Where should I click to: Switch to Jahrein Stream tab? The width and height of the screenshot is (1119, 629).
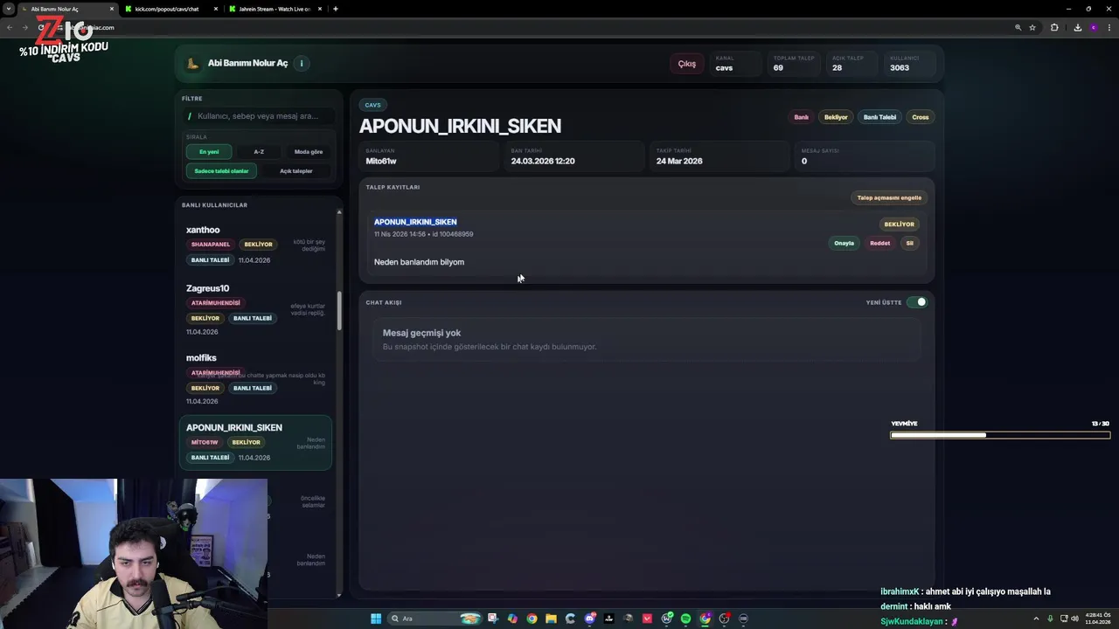275,9
